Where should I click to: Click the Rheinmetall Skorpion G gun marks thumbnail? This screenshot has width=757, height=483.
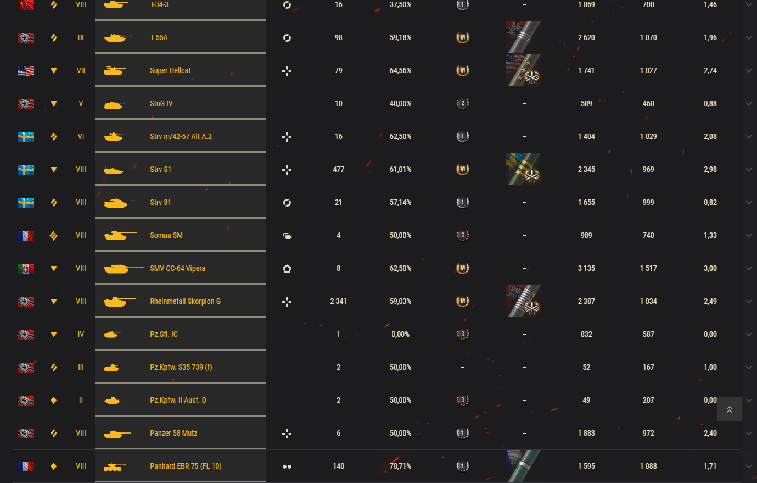tap(524, 301)
